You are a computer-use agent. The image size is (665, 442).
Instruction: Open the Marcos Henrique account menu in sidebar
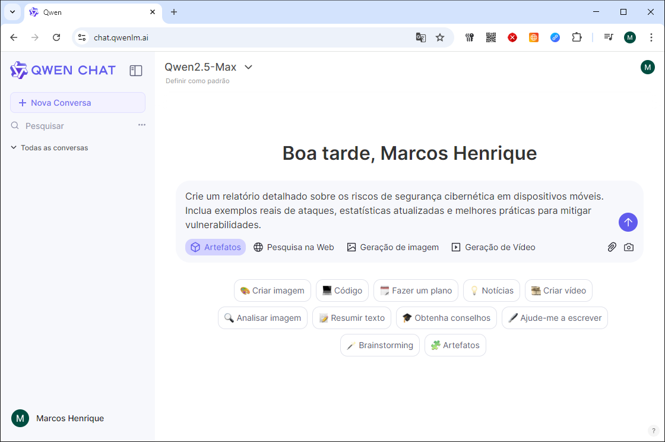click(58, 418)
